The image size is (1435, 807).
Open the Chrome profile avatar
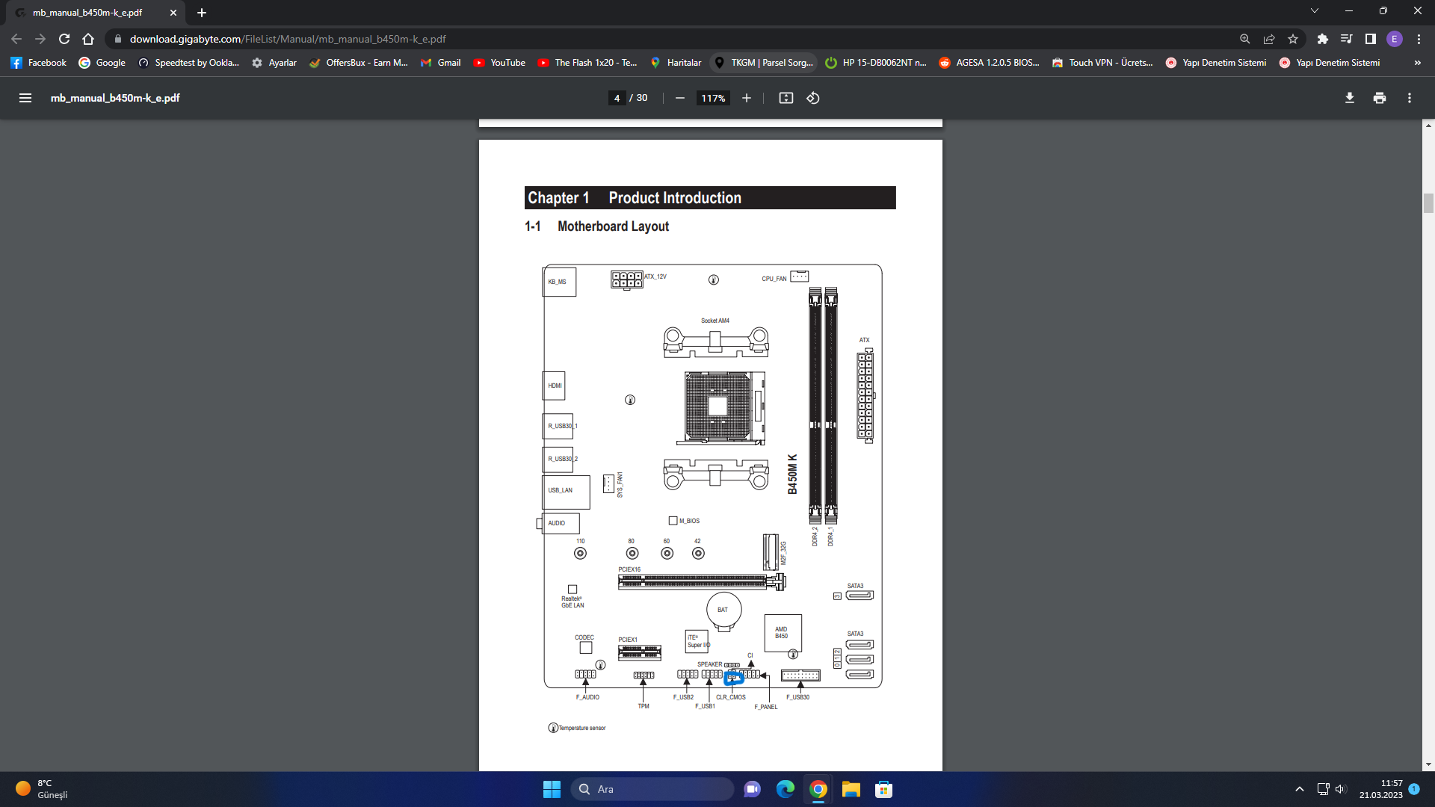click(x=1395, y=39)
